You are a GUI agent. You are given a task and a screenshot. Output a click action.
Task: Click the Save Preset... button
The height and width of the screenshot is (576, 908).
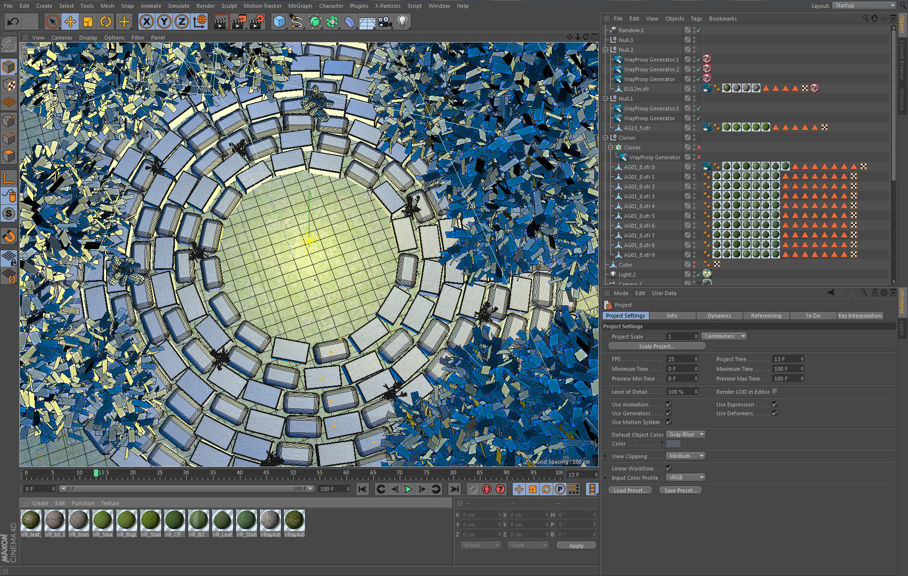pyautogui.click(x=680, y=491)
